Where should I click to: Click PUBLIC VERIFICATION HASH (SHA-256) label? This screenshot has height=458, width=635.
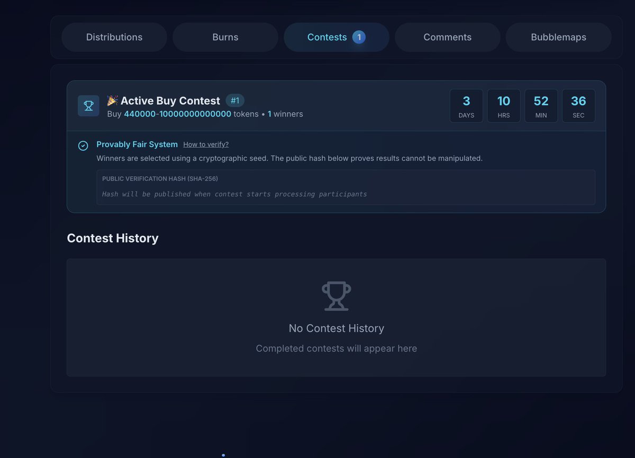tap(160, 179)
